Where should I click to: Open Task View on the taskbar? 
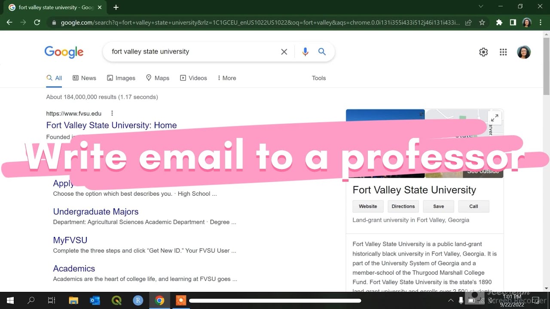(x=52, y=300)
